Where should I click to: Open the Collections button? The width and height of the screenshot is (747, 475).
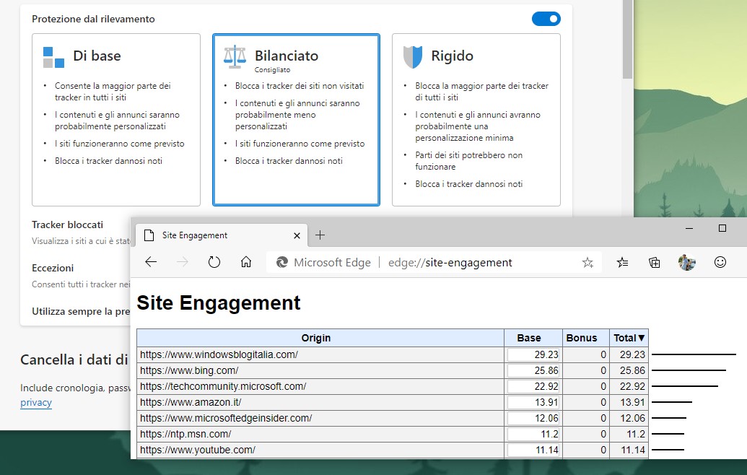[654, 262]
